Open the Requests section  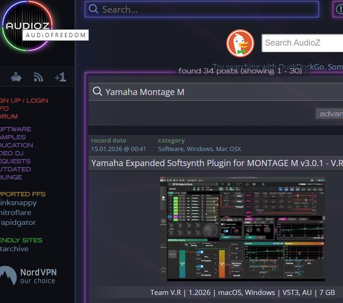click(15, 161)
